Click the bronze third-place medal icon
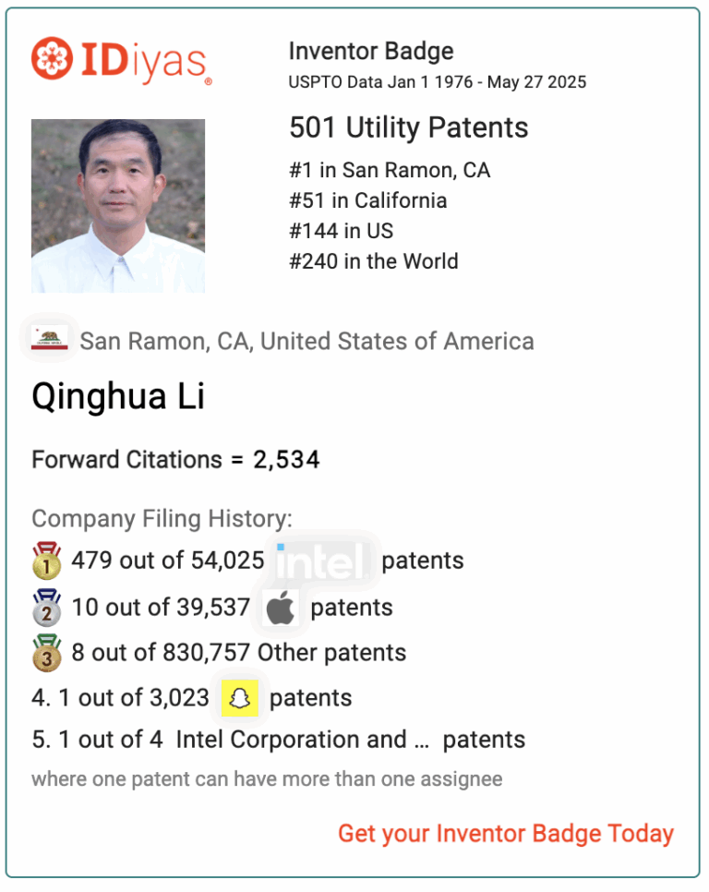Viewport: 709px width, 892px height. [47, 653]
